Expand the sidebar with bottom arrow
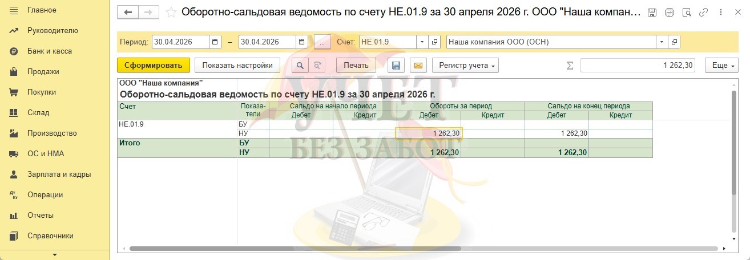750x260 pixels. click(x=55, y=255)
